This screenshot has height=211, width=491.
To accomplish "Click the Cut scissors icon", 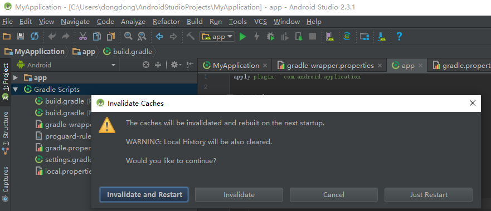I will [83, 37].
